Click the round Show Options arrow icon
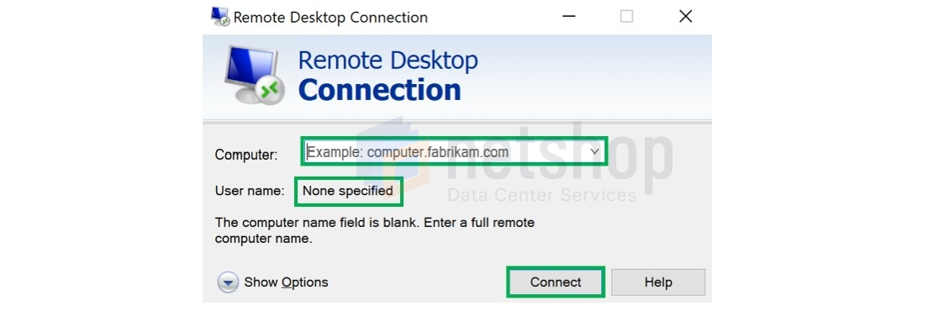 pyautogui.click(x=228, y=283)
